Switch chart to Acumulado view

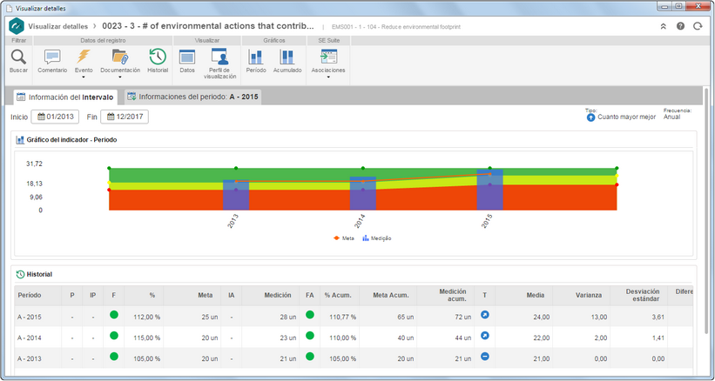point(287,57)
